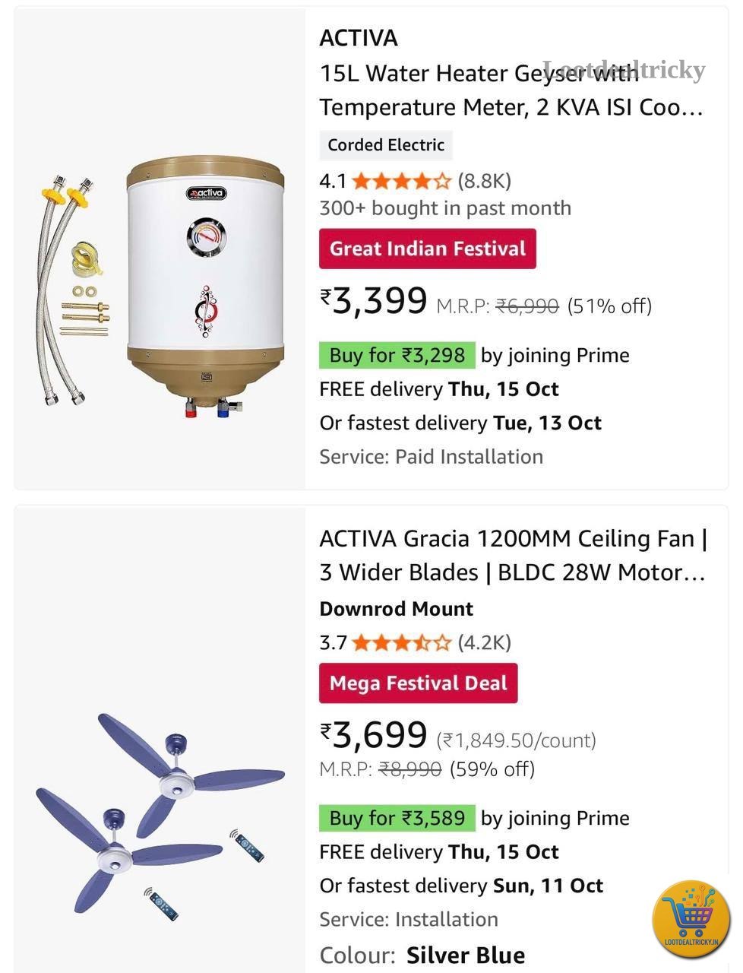Select the Silver Blue colour option
This screenshot has width=743, height=973.
point(466,956)
